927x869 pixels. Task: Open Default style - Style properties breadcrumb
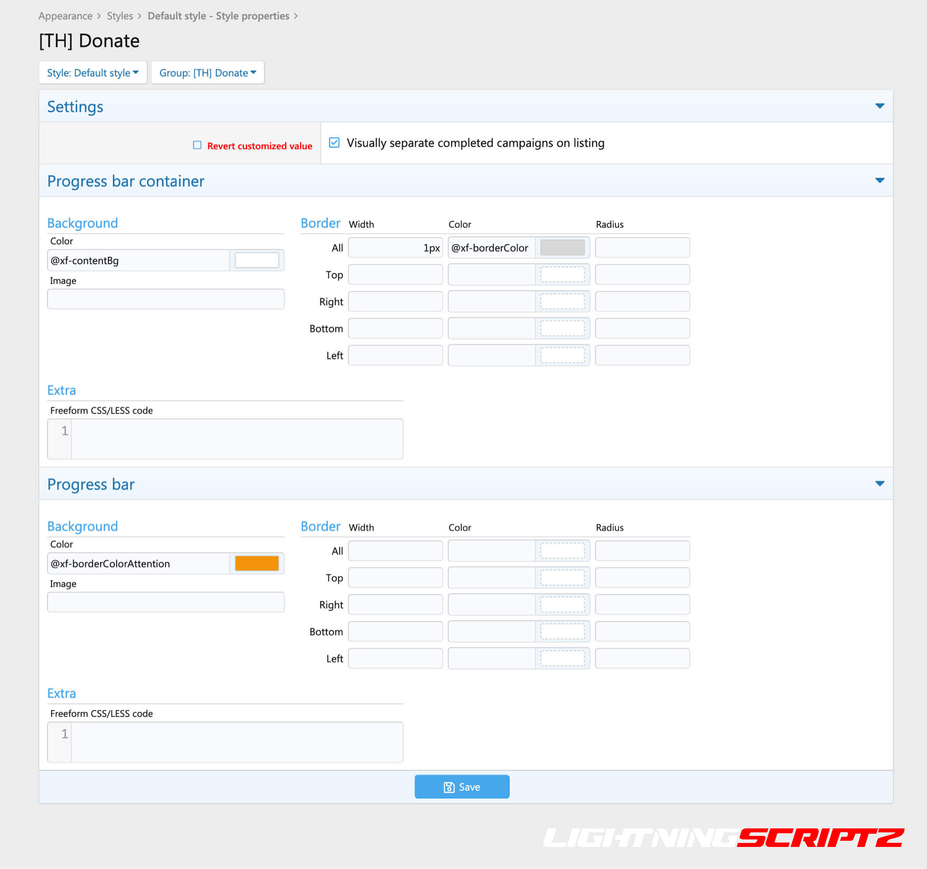218,16
